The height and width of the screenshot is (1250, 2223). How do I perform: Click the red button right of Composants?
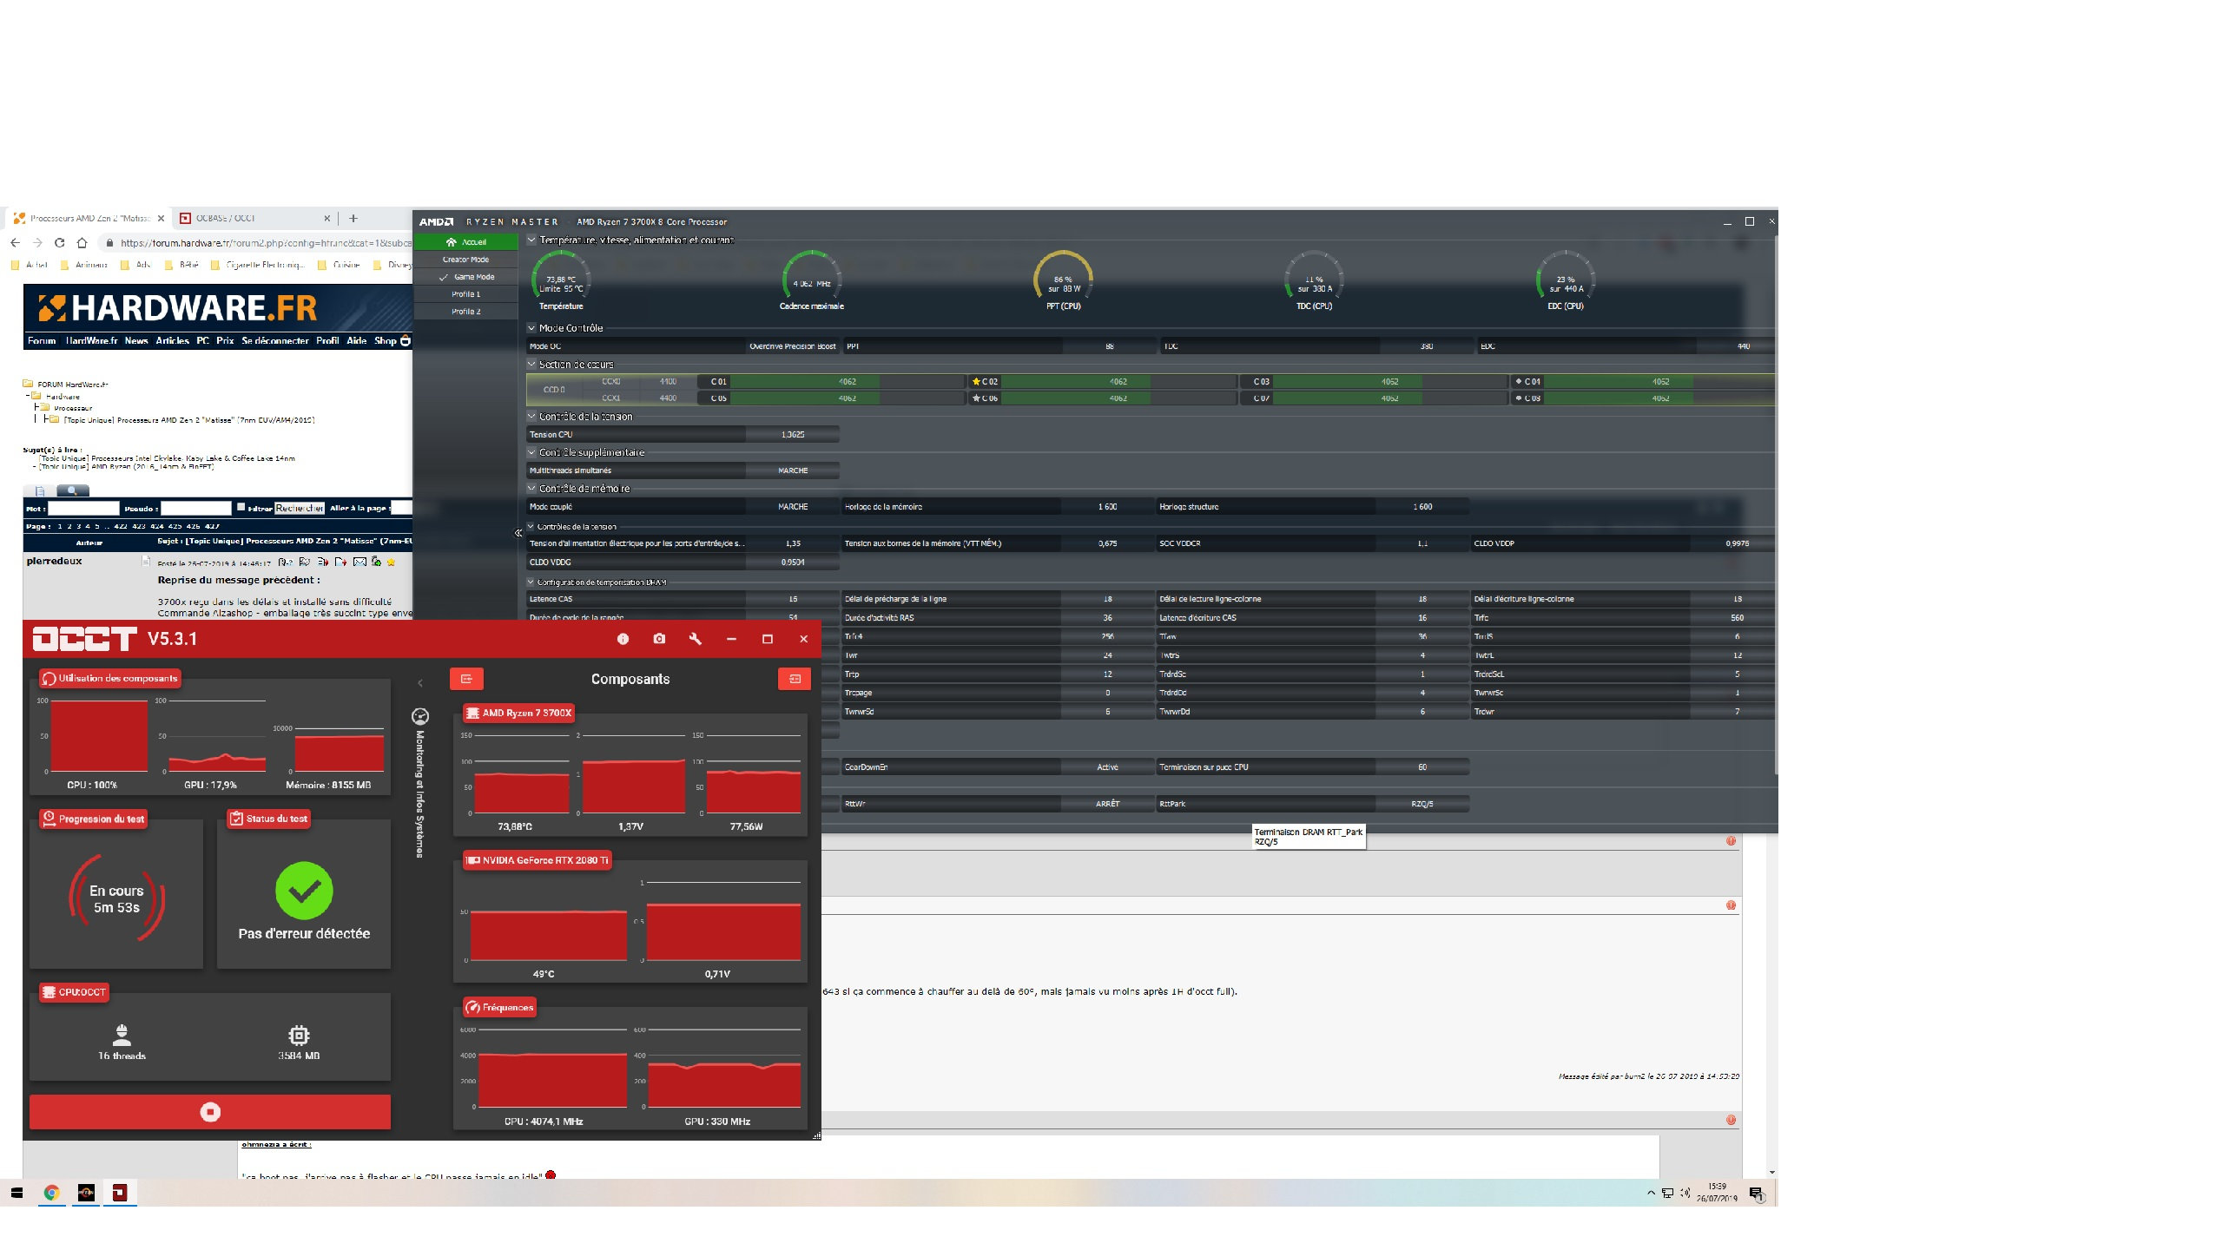(795, 679)
